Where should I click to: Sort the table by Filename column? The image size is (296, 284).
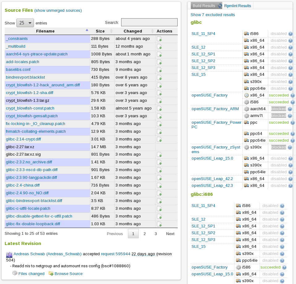click(45, 31)
